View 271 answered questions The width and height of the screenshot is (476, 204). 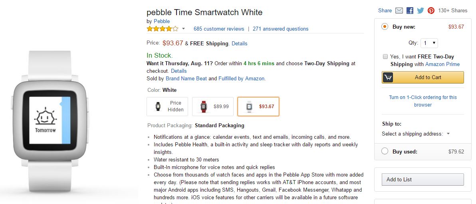point(280,29)
